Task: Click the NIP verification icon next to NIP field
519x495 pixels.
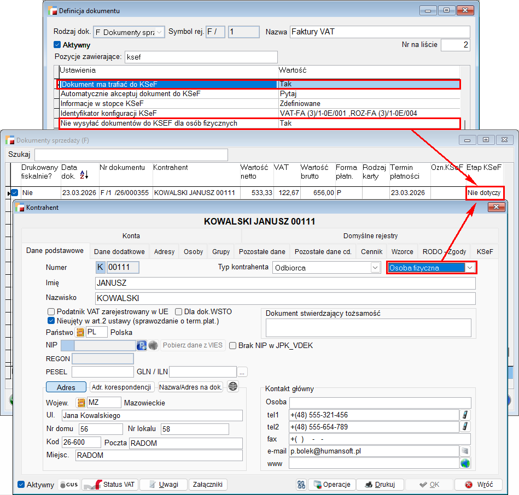Action: 141,345
